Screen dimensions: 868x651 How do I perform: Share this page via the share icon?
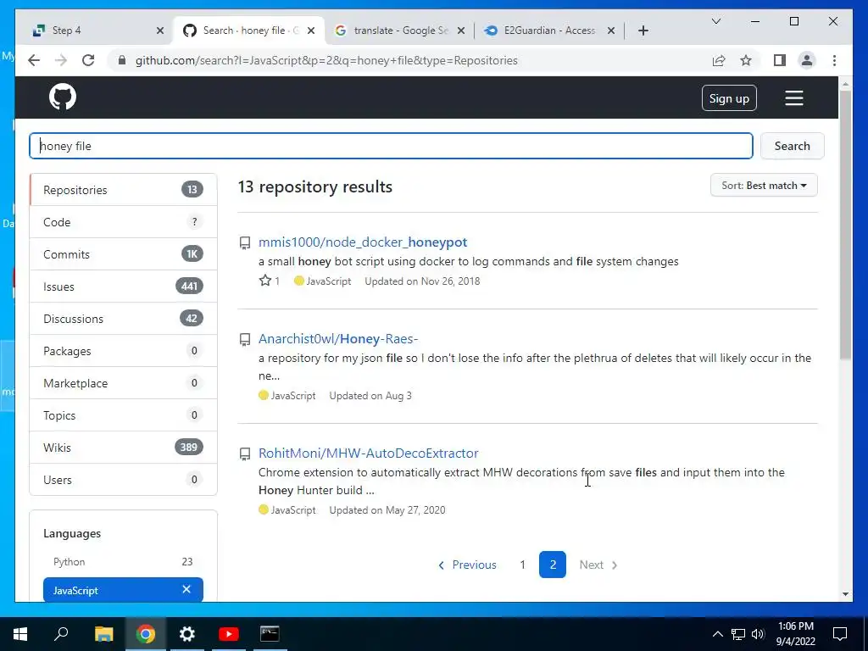[x=719, y=60]
